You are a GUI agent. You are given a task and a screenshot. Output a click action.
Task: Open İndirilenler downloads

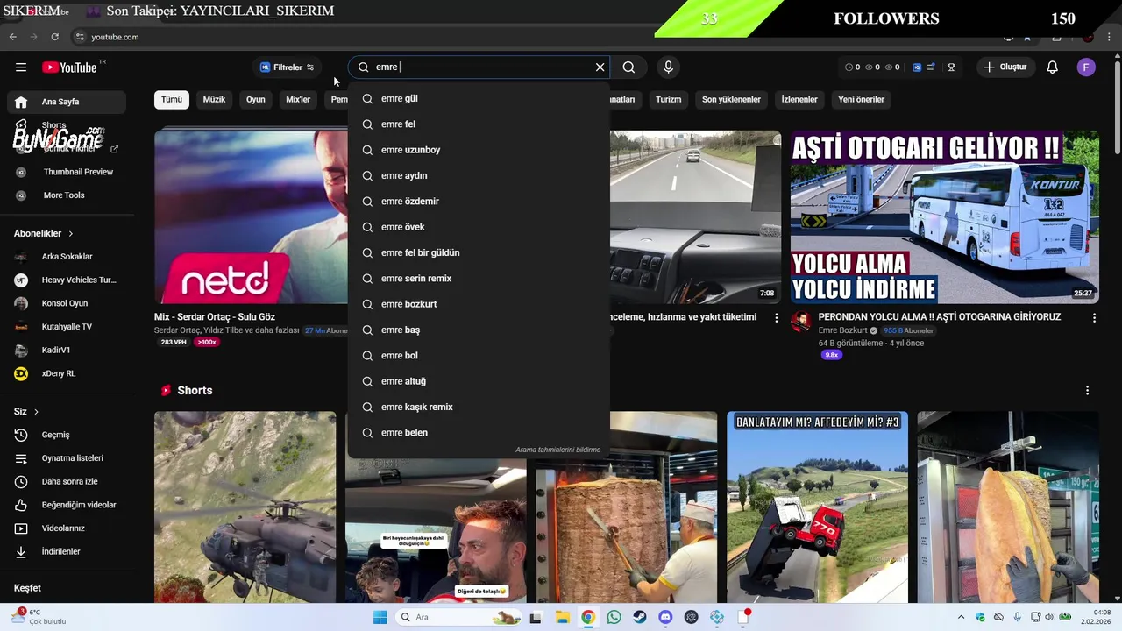(67, 551)
